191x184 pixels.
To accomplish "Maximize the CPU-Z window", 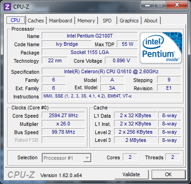I will pyautogui.click(x=160, y=5).
